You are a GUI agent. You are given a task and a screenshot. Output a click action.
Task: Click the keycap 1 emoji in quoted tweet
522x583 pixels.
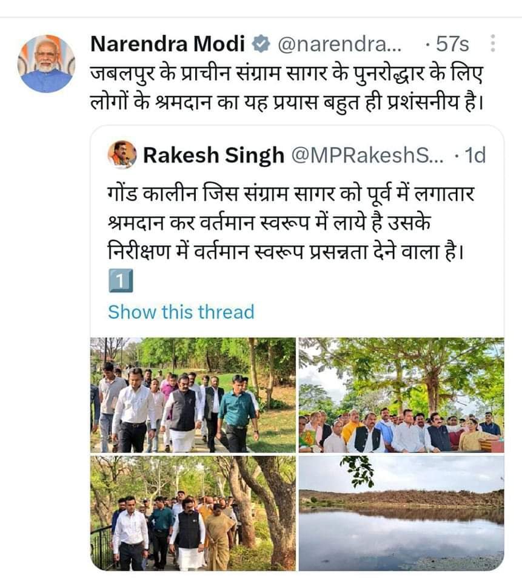tap(120, 281)
